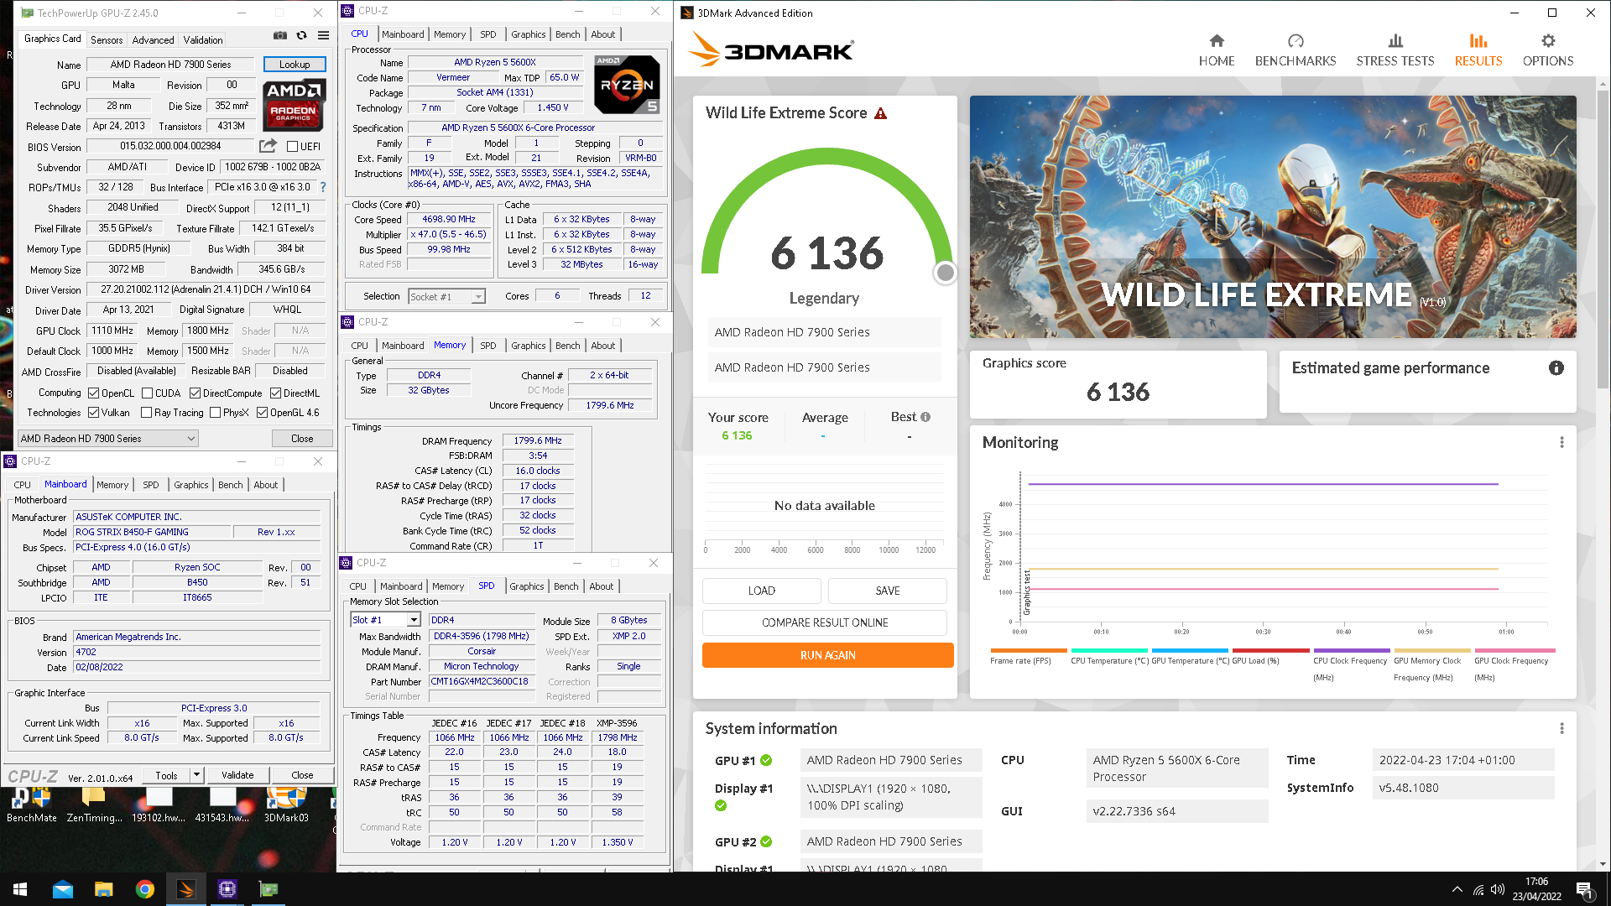The image size is (1611, 906).
Task: Switch to the Validation tab in GPU-Z
Action: pos(203,39)
